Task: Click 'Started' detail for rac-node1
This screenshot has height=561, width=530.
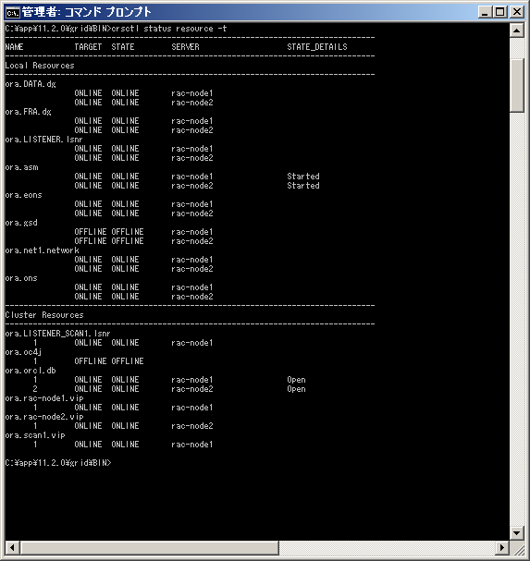Action: pyautogui.click(x=303, y=177)
